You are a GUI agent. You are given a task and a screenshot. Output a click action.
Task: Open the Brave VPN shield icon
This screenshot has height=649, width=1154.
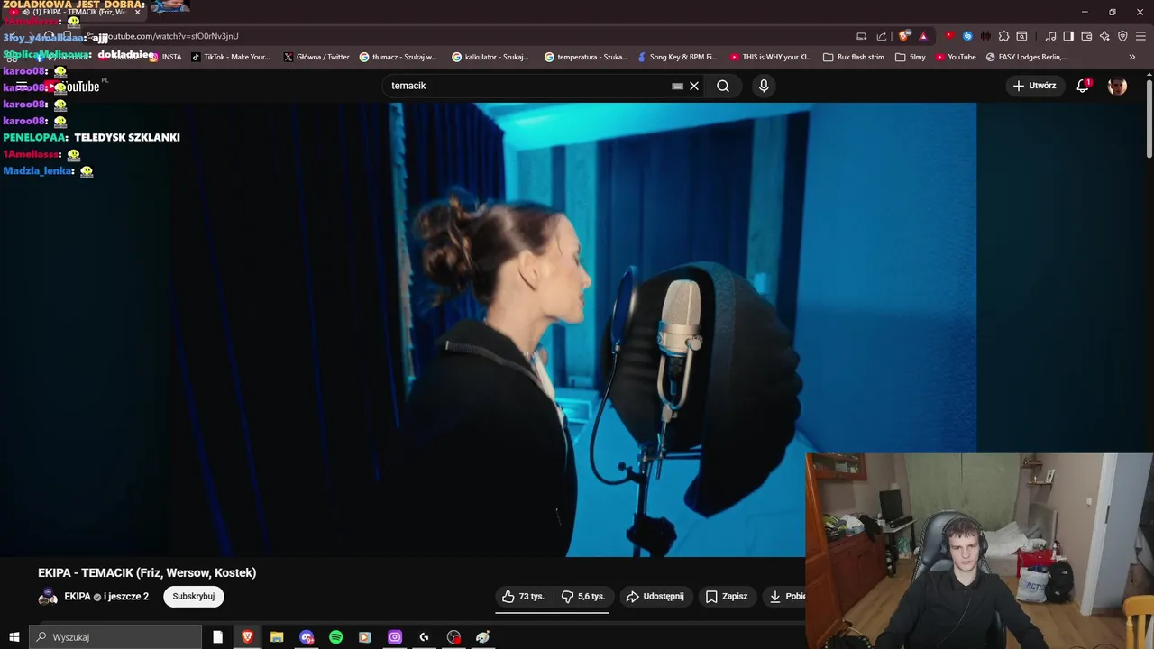click(x=1122, y=36)
